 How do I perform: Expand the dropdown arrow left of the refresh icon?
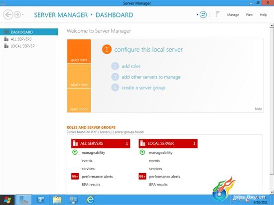coord(197,15)
